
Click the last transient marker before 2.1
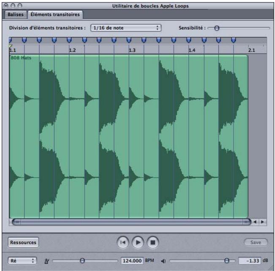pyautogui.click(x=234, y=40)
